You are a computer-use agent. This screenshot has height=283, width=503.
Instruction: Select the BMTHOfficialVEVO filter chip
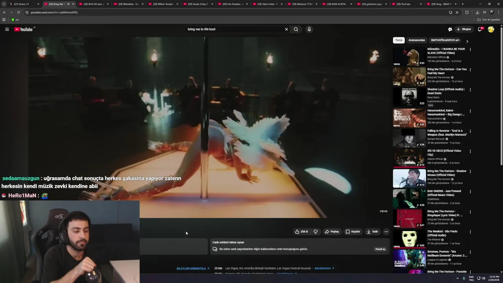click(x=445, y=40)
